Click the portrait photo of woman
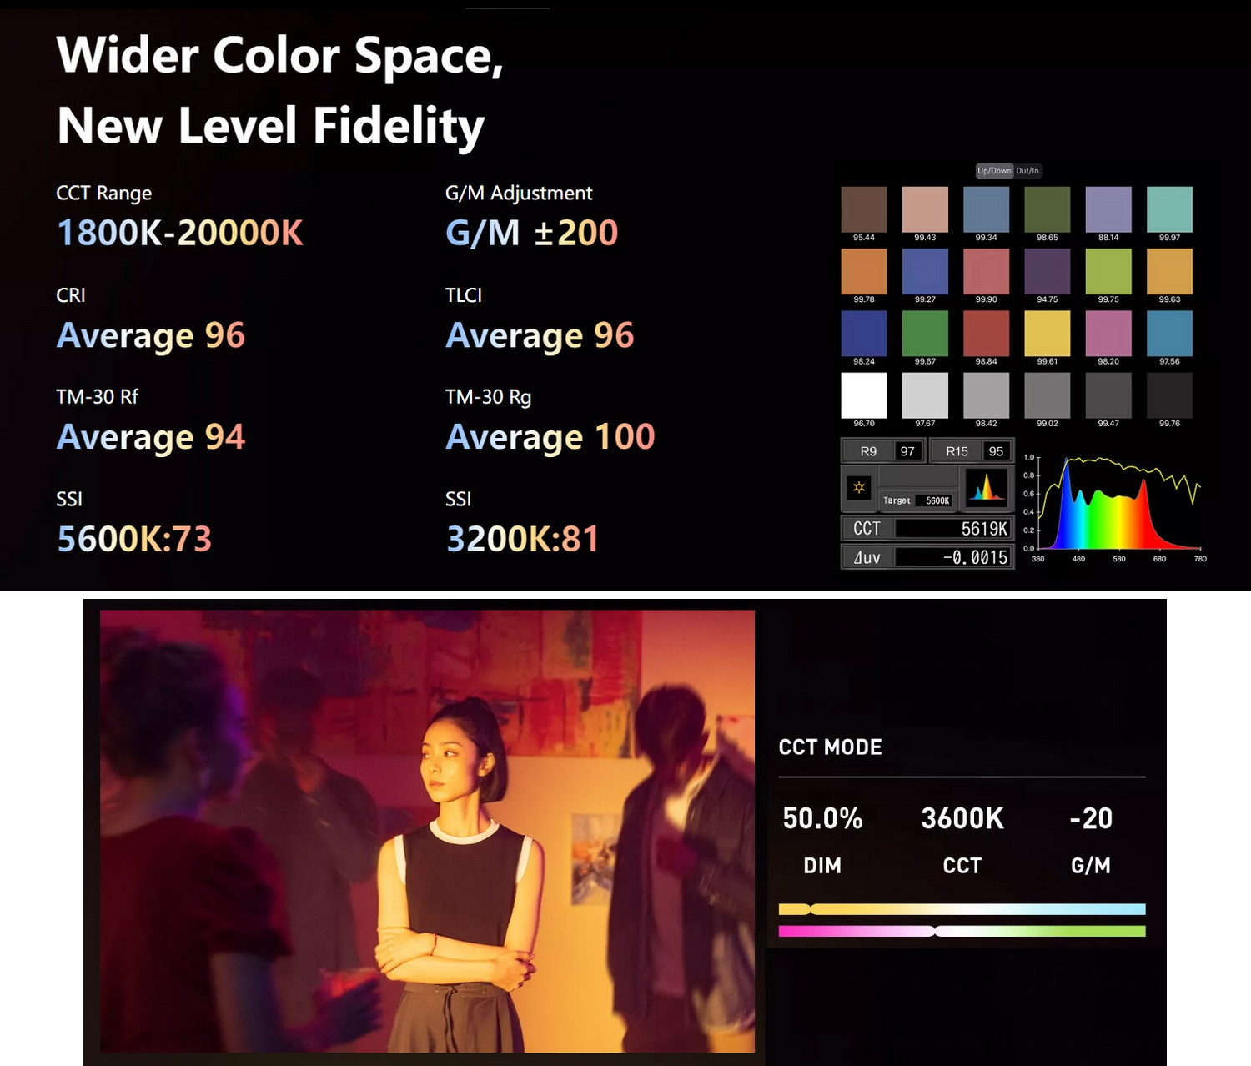 point(427,831)
